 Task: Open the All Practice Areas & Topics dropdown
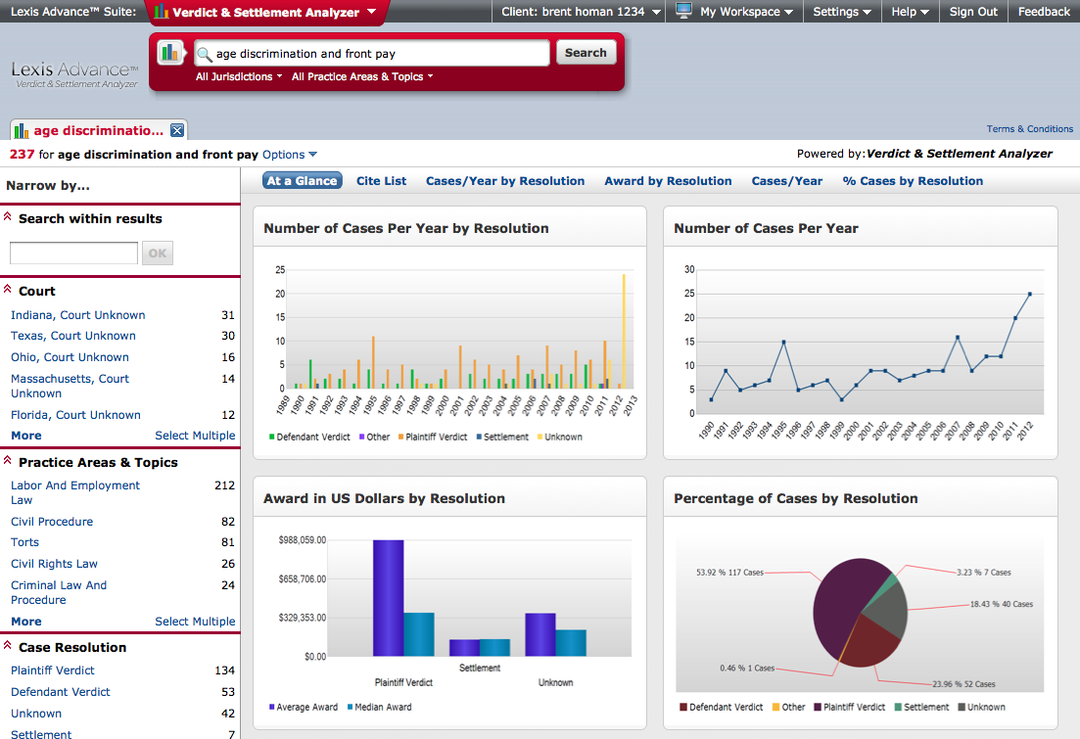[362, 76]
